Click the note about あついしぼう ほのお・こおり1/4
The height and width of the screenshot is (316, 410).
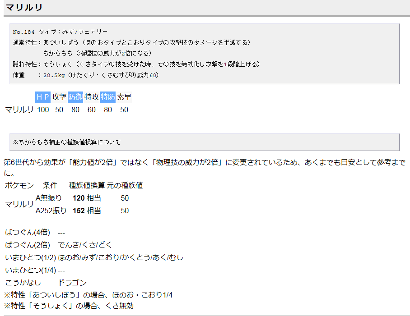click(x=88, y=295)
